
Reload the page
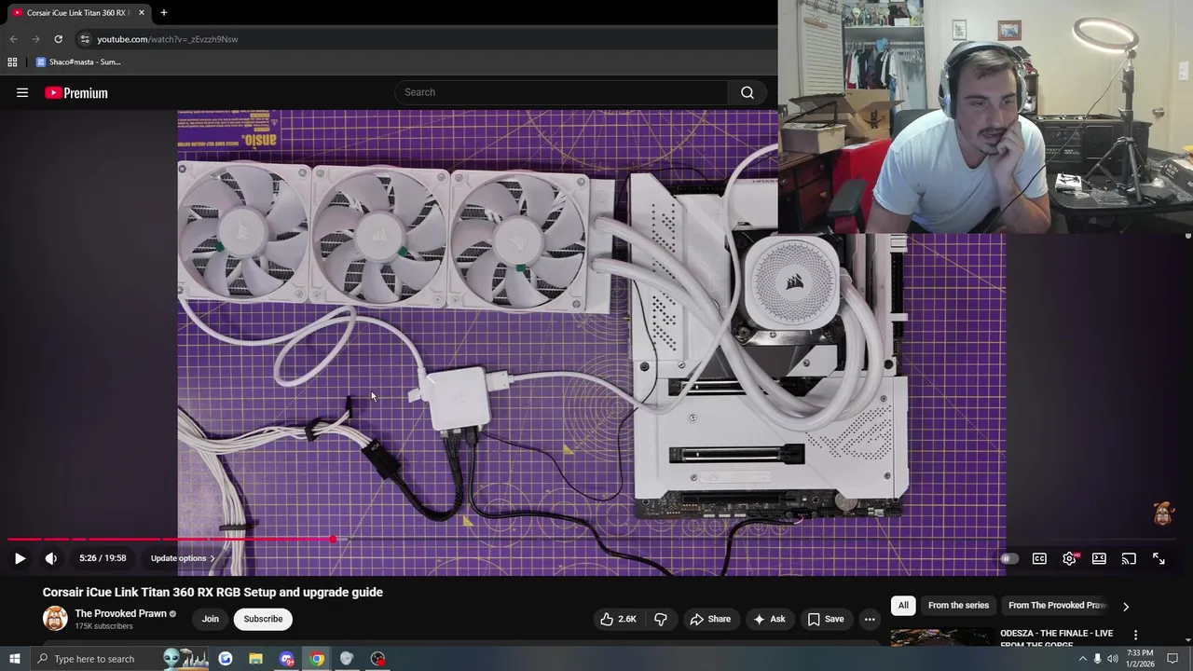click(58, 39)
